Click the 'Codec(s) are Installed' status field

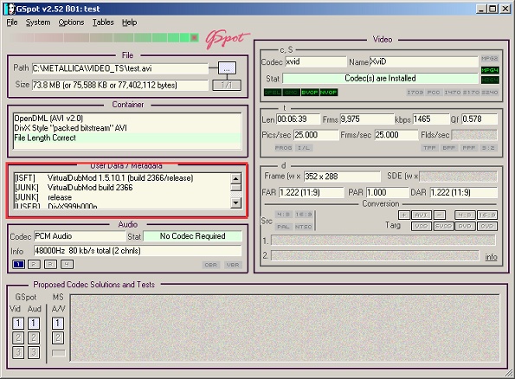(x=380, y=79)
